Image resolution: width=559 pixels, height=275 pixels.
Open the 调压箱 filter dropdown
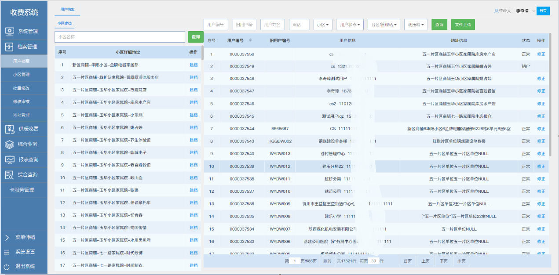tap(416, 25)
